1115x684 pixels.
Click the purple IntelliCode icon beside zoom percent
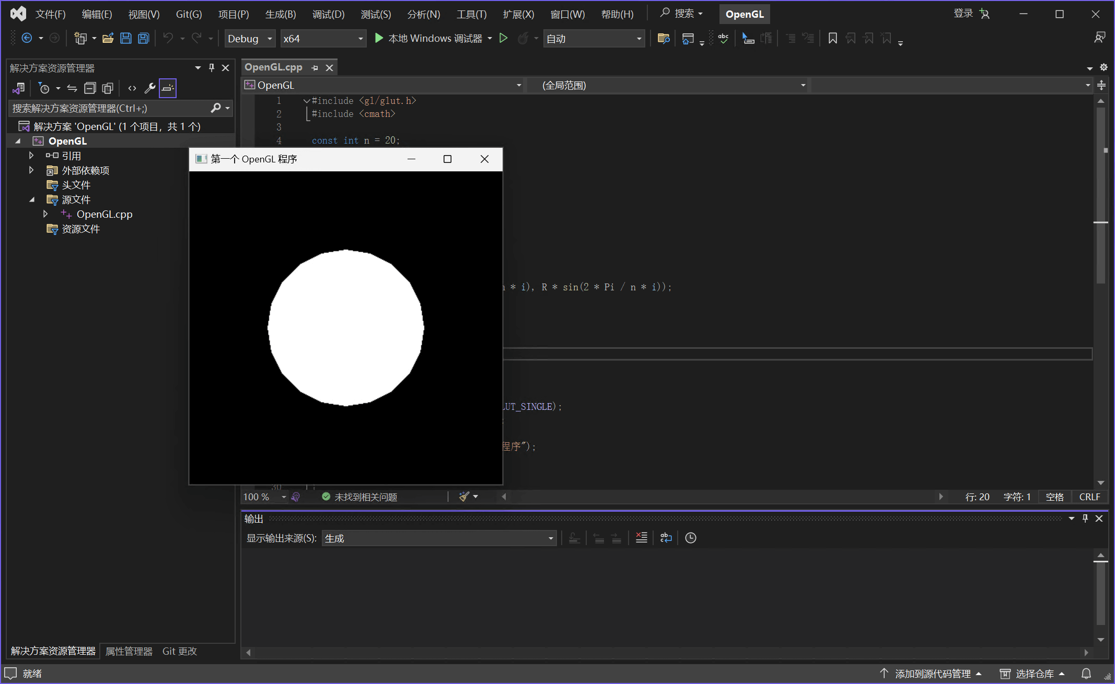pos(296,497)
